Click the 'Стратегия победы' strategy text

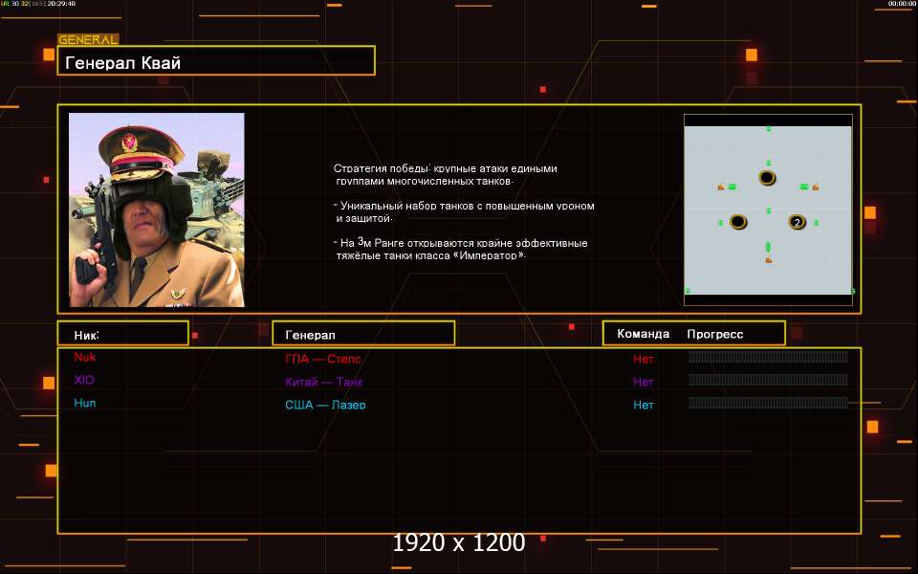[446, 174]
